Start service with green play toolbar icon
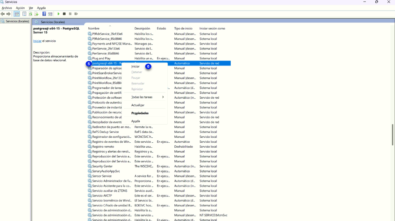The image size is (395, 221). pos(59,14)
